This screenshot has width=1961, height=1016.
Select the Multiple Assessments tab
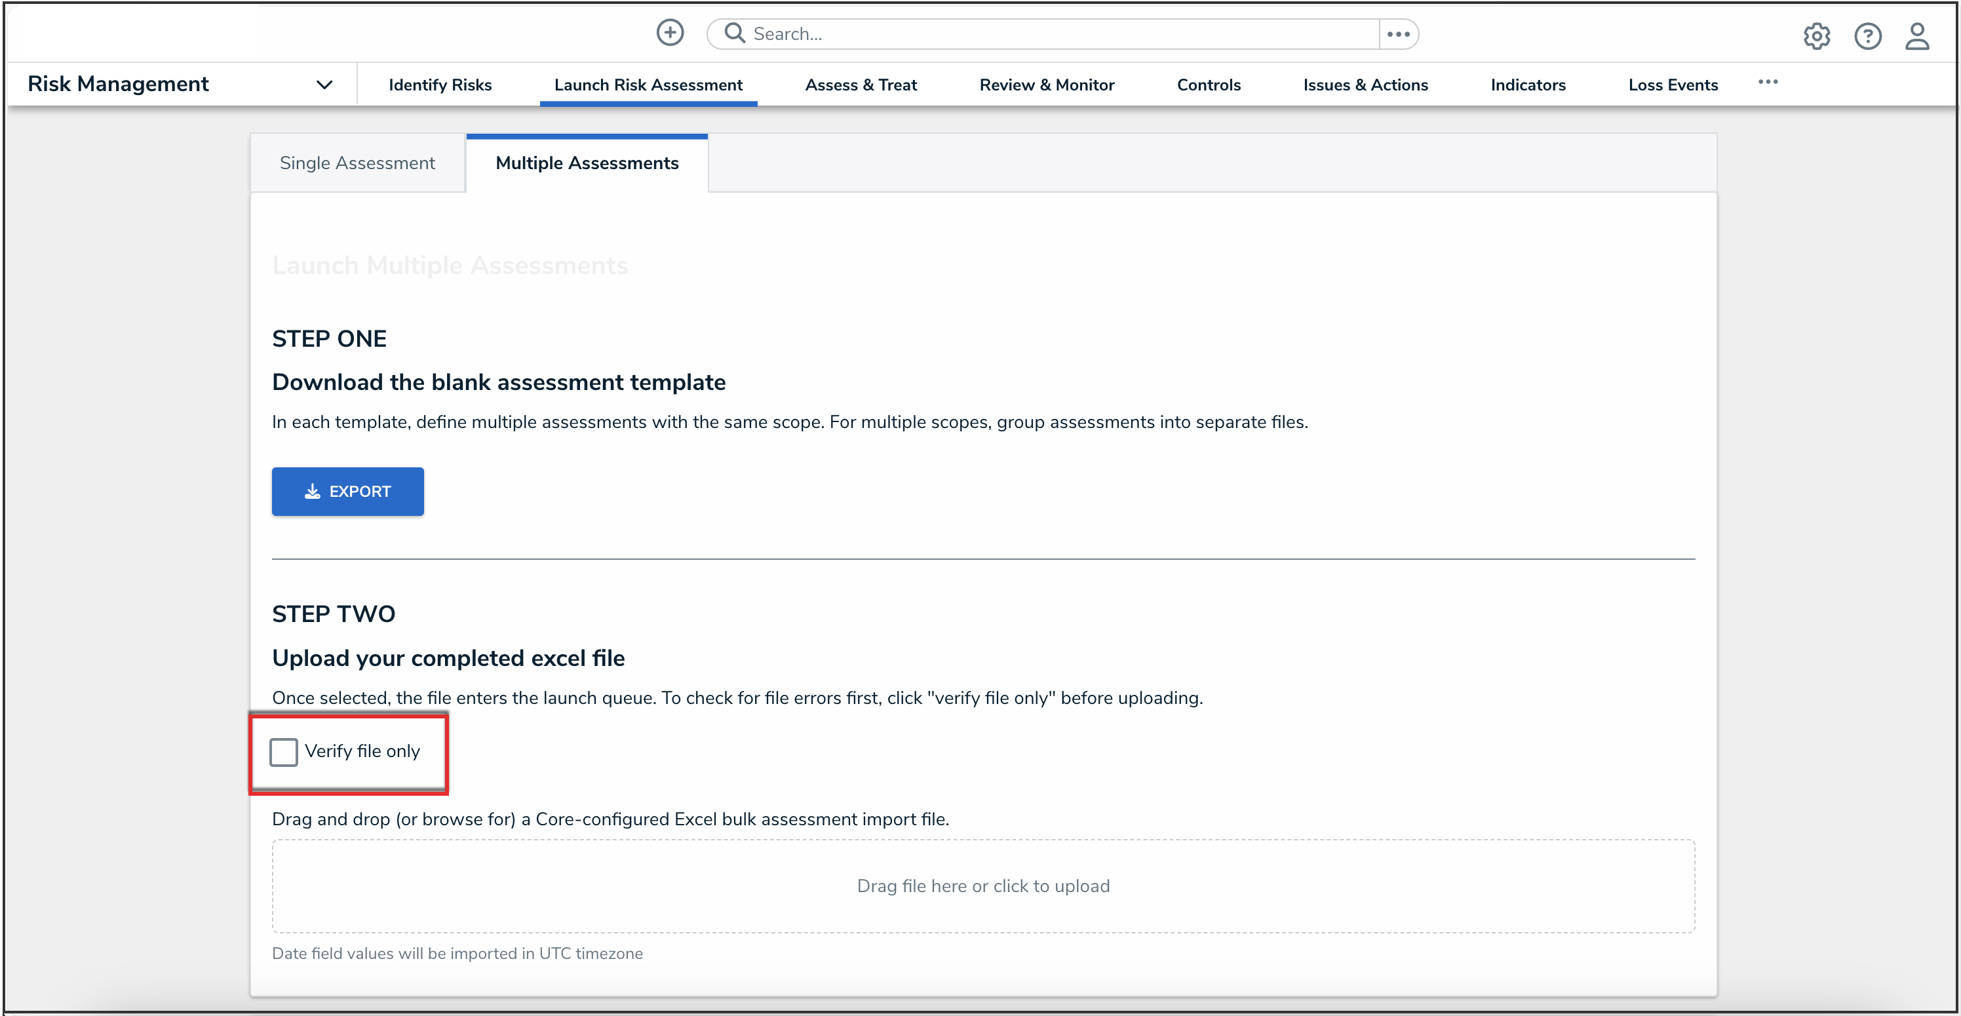point(587,163)
